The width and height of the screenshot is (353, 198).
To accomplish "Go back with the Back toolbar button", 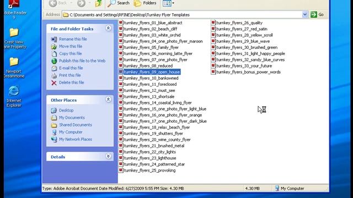I will pyautogui.click(x=58, y=3).
